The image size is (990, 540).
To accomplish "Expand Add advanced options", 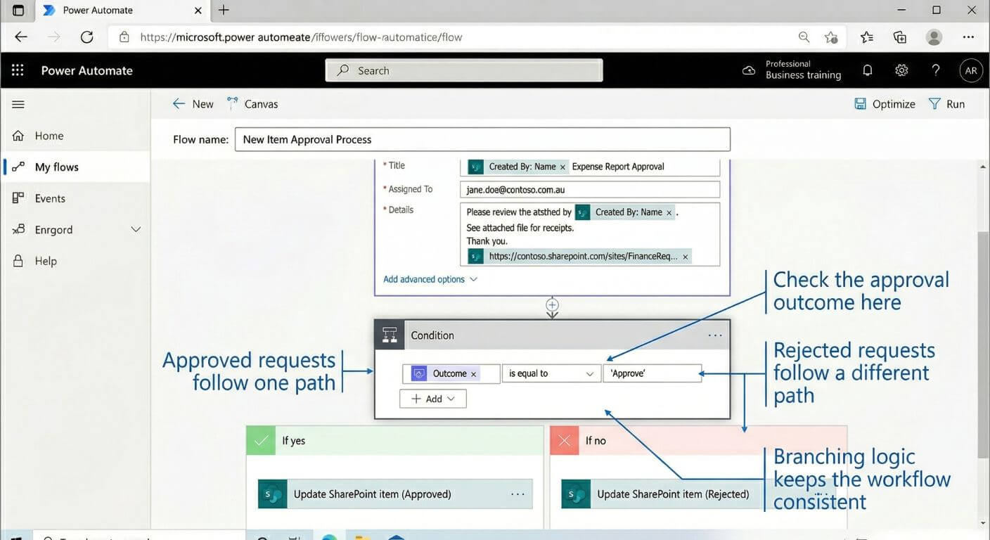I will 430,279.
